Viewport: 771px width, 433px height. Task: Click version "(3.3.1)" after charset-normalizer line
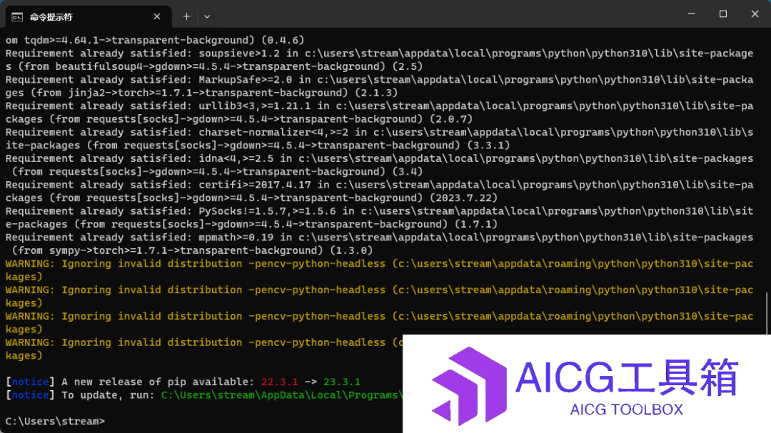(x=488, y=146)
